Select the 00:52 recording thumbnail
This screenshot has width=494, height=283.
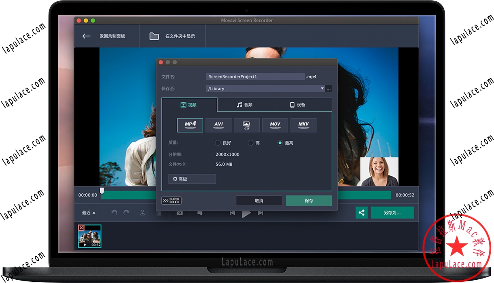[x=89, y=236]
